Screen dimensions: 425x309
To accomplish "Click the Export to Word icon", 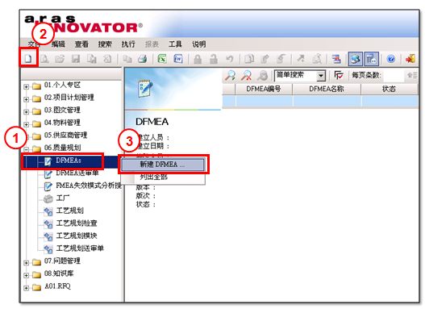I will click(178, 59).
